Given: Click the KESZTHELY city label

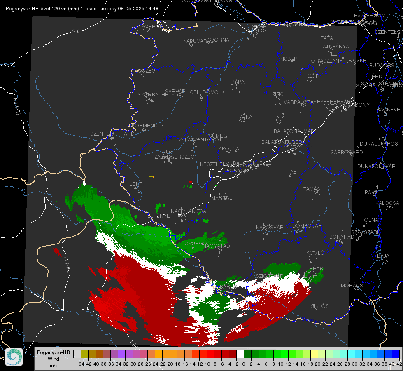Looking at the screenshot, I should click(214, 164).
